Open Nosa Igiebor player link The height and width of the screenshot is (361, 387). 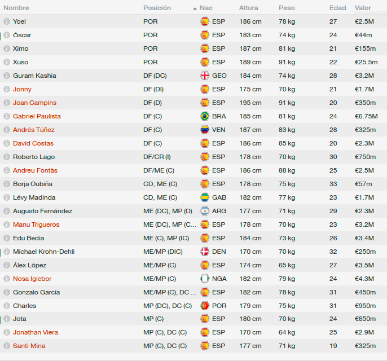coord(32,279)
